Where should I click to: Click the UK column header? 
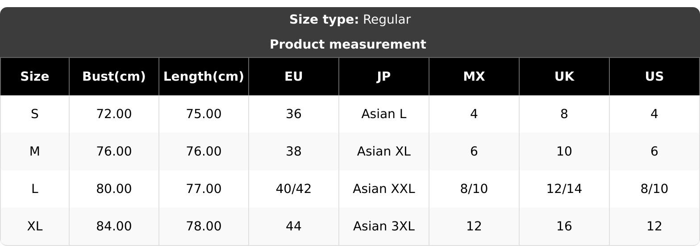click(x=564, y=77)
